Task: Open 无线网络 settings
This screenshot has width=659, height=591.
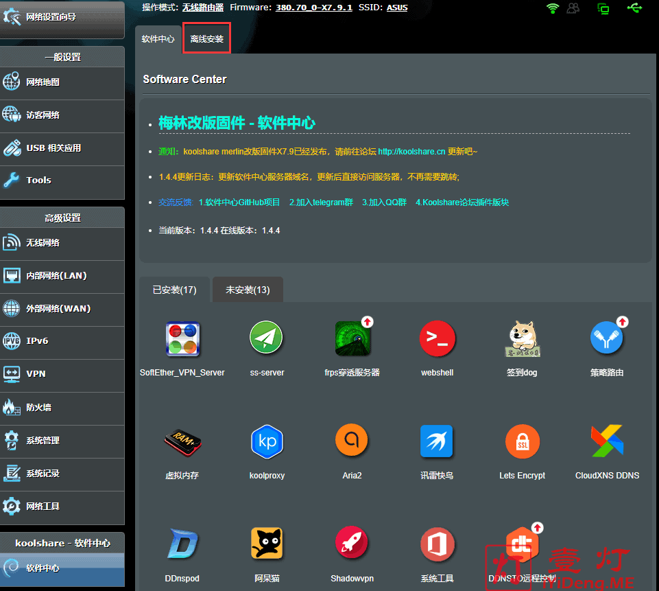Action: click(x=62, y=244)
